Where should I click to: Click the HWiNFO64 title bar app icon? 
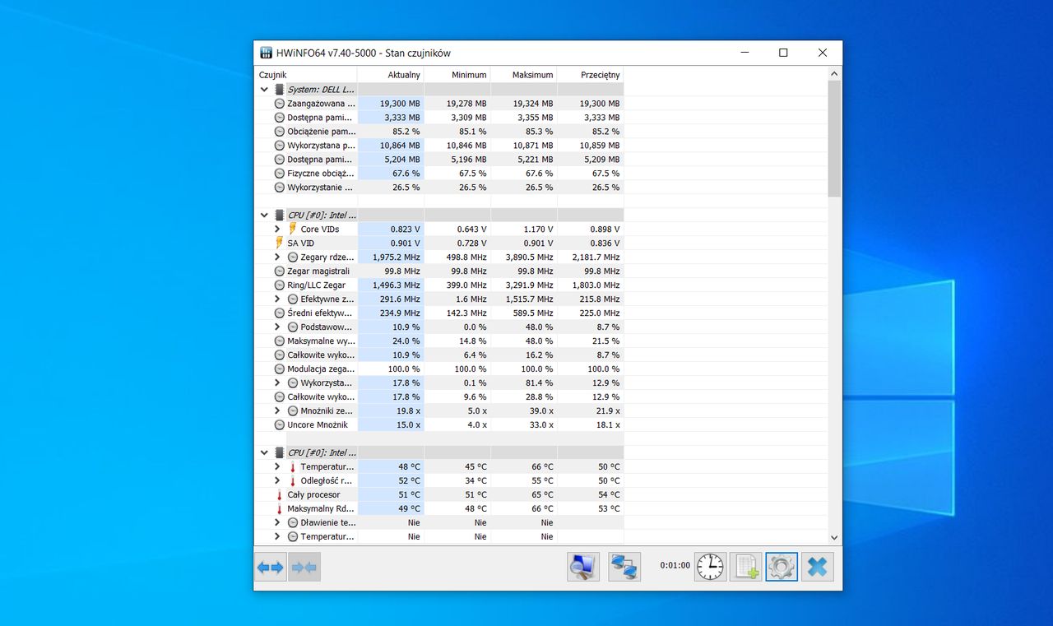point(267,53)
